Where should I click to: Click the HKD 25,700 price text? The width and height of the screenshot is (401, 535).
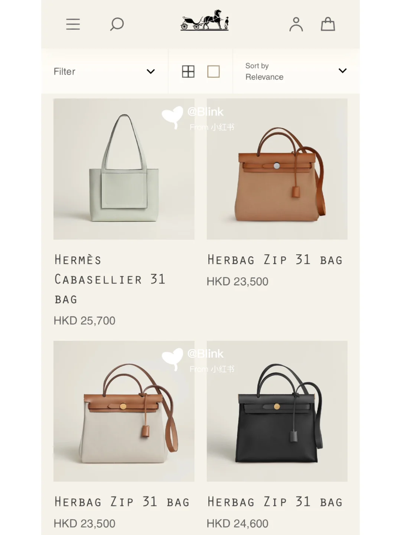click(85, 321)
